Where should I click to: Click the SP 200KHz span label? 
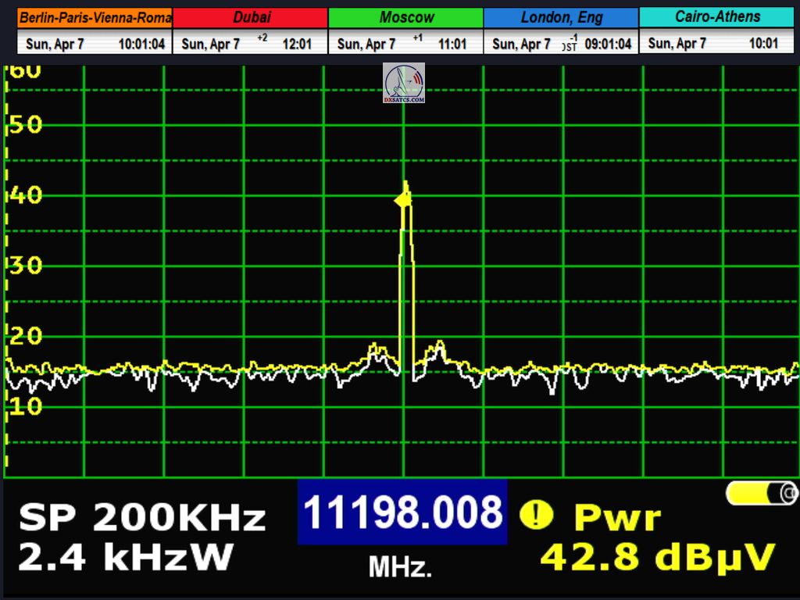click(142, 517)
